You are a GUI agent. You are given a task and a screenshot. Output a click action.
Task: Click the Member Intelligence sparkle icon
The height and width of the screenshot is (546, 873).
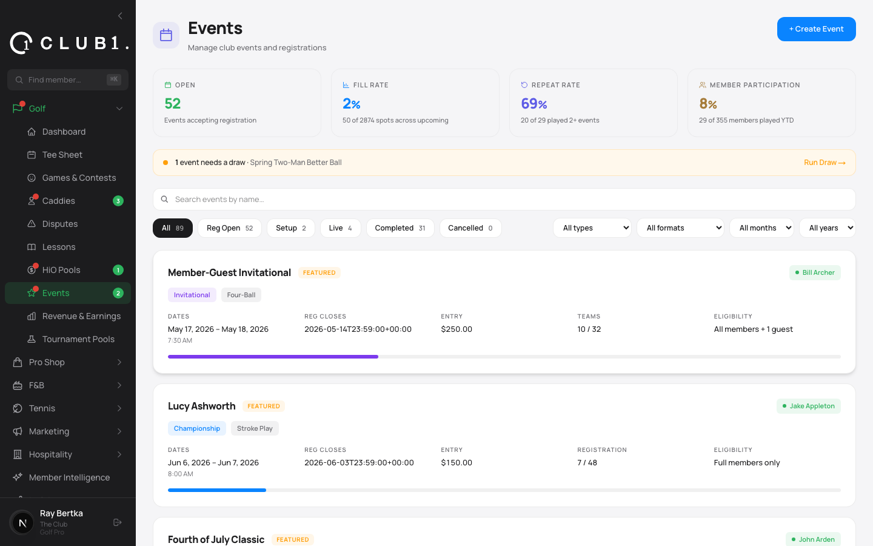coord(18,477)
